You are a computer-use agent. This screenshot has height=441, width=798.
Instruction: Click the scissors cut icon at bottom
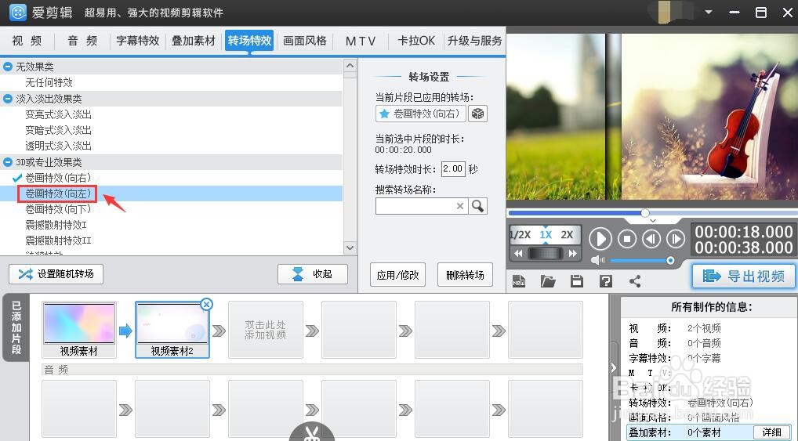(312, 432)
